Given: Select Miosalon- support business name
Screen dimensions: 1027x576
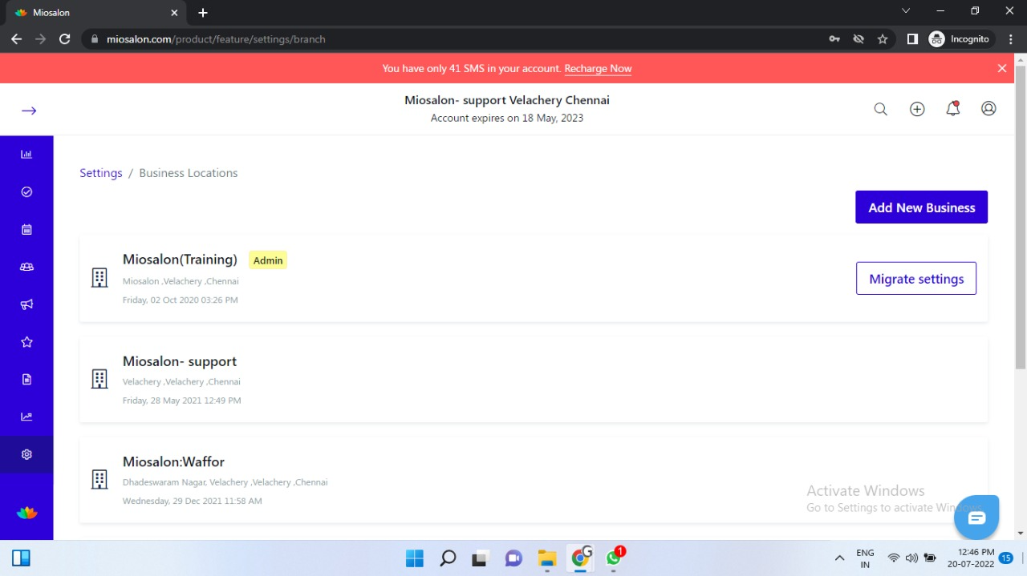Looking at the screenshot, I should 180,361.
